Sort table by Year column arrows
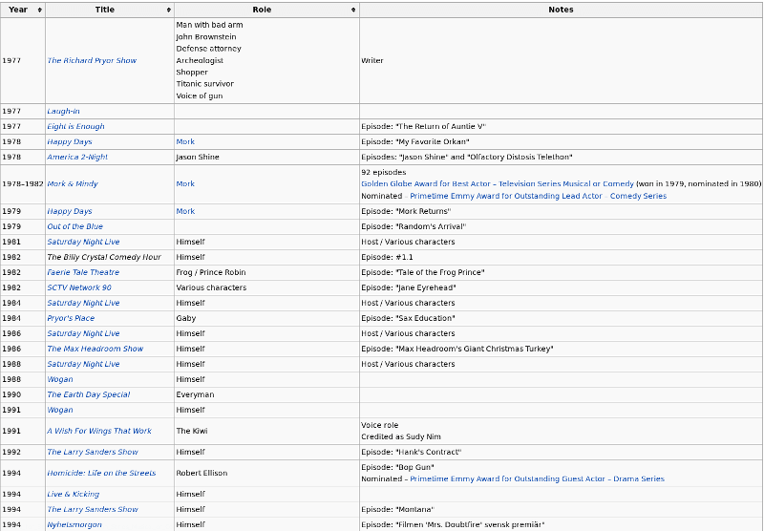Screen dimensions: 764x531 [x=39, y=10]
